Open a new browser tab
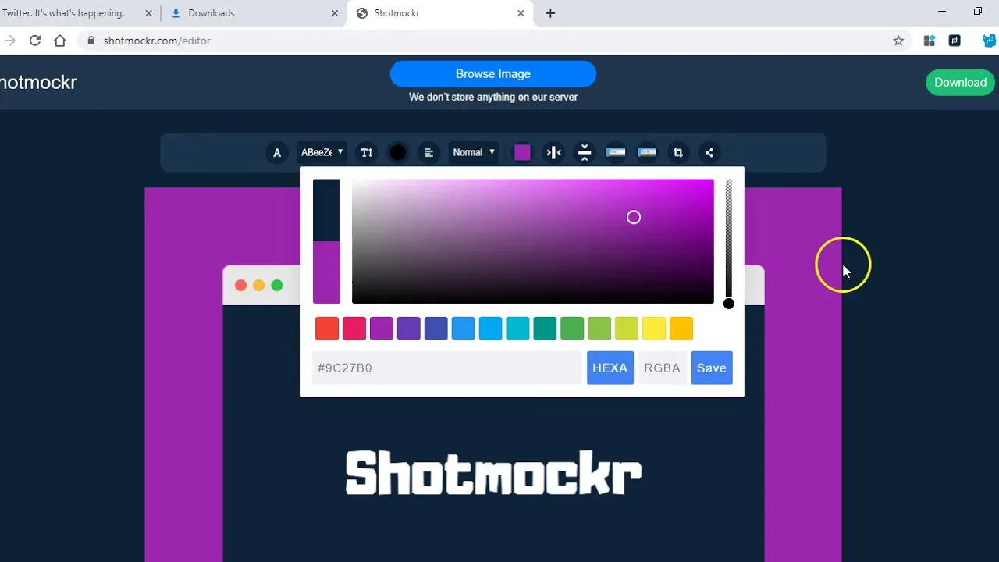 coord(550,13)
